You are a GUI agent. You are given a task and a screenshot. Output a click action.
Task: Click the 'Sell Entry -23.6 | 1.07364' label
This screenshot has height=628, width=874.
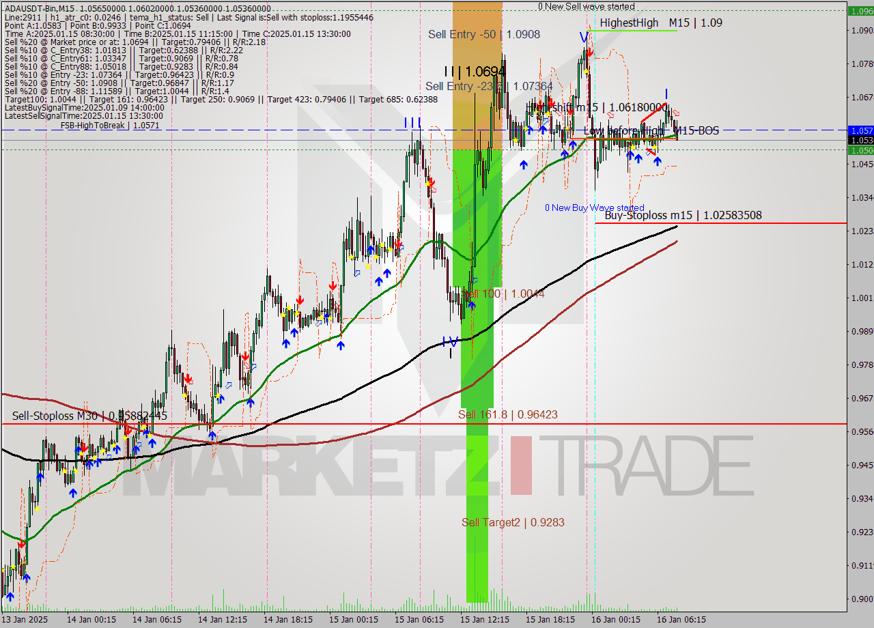point(489,86)
